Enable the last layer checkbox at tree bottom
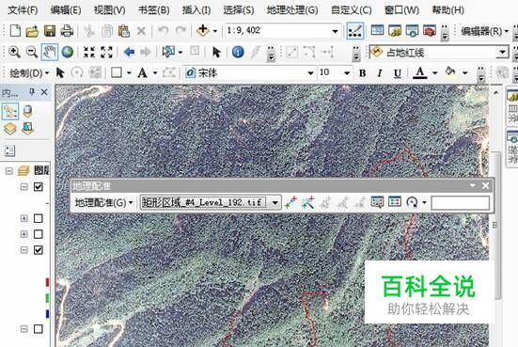The height and width of the screenshot is (347, 518). pyautogui.click(x=39, y=329)
